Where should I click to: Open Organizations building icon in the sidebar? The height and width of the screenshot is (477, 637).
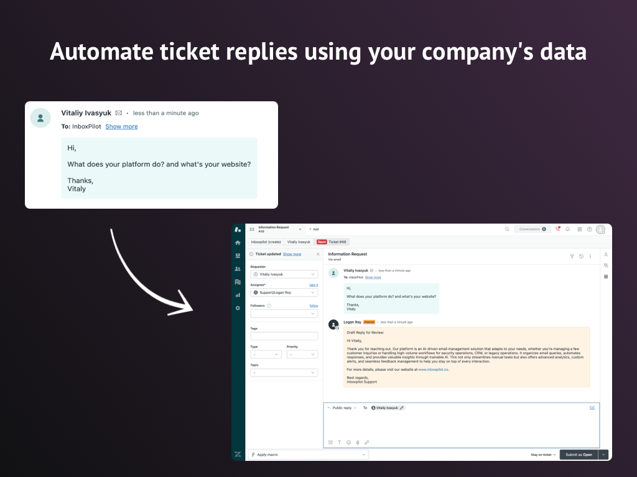[238, 282]
